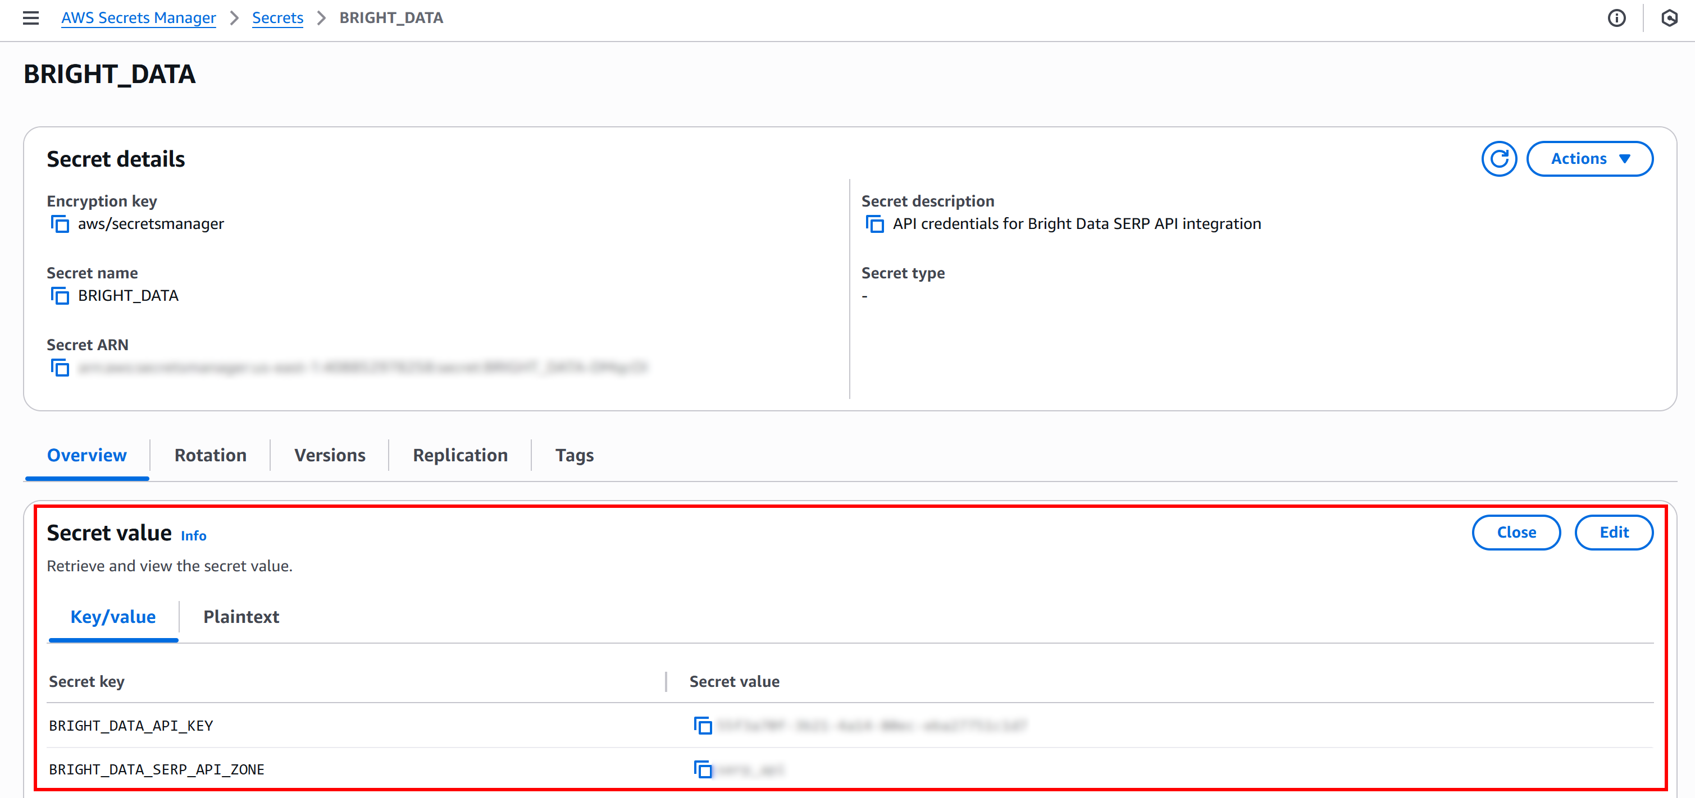This screenshot has height=798, width=1695.
Task: Open the Versions tab
Action: click(330, 455)
